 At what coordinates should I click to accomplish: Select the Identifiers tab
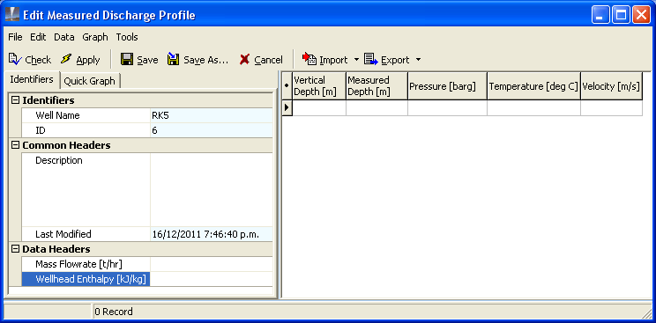32,79
